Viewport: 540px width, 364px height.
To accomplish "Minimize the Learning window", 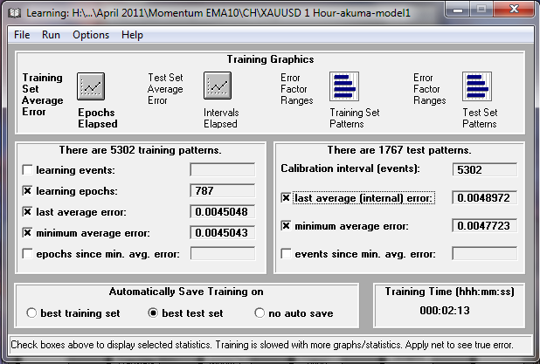I will pos(457,10).
